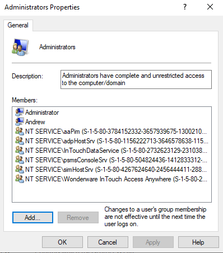Click the adpHostSrv service account icon
This screenshot has width=223, height=253.
pos(20,141)
